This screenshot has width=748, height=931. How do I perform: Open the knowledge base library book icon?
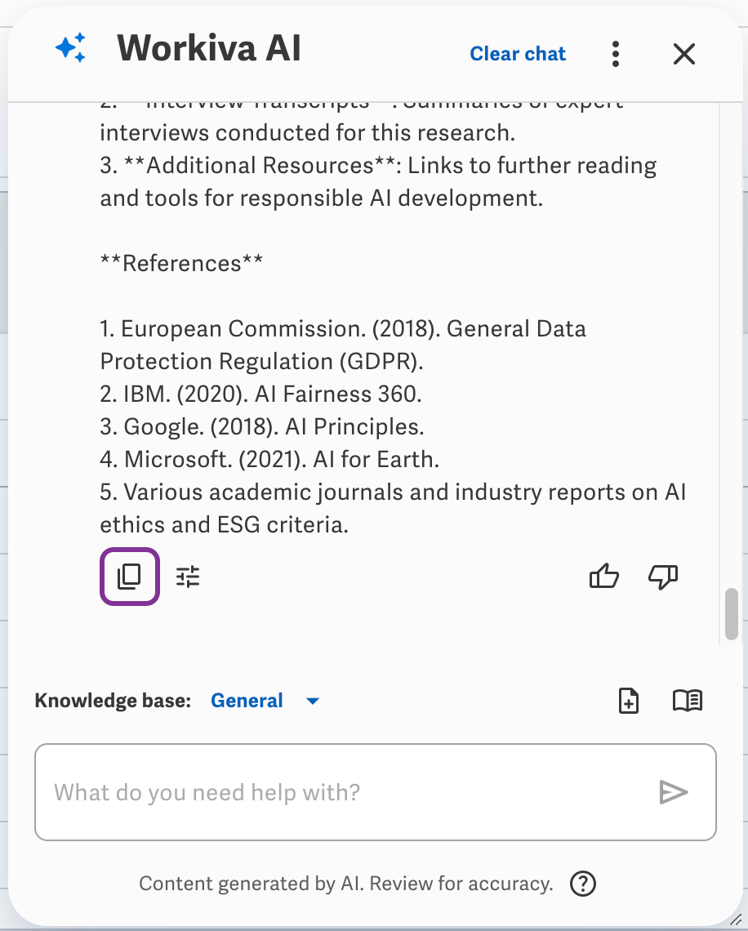tap(688, 700)
